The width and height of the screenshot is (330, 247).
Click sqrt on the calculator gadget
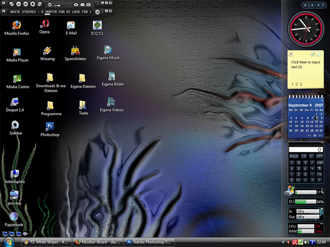coord(320,163)
